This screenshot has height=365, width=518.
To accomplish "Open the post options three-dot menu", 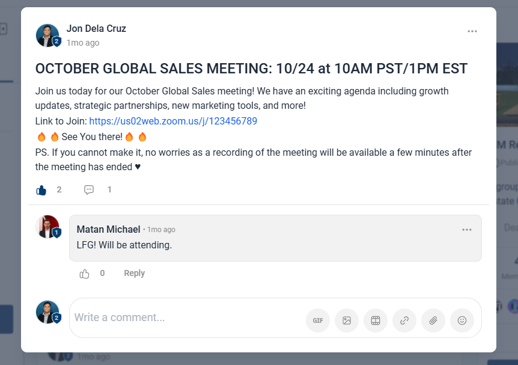I will coord(472,31).
